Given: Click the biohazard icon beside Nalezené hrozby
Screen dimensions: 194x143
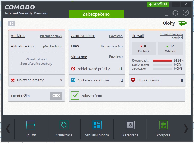Looking at the screenshot, I should [x=13, y=80].
